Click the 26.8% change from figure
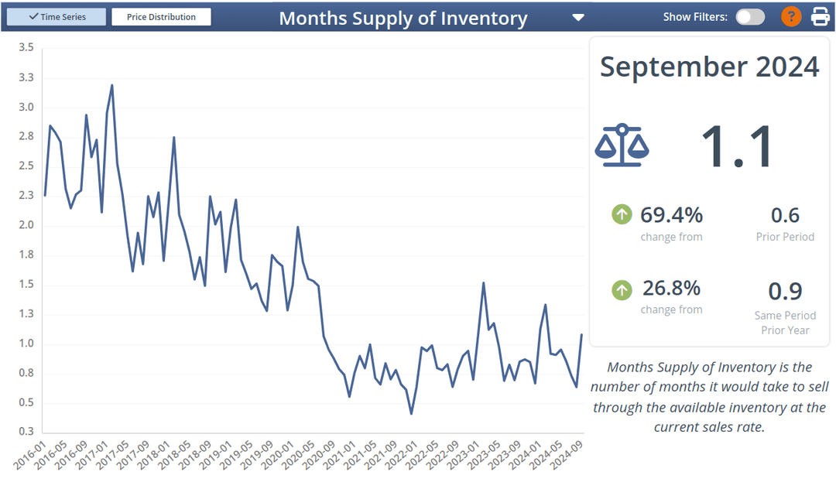The height and width of the screenshot is (482, 836). tap(671, 289)
